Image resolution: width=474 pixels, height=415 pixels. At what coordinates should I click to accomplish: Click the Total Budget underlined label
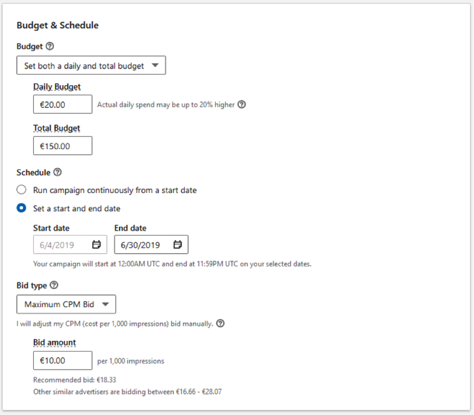pyautogui.click(x=56, y=128)
